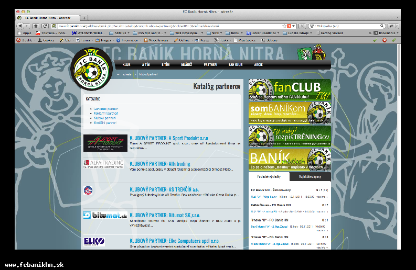Open the Outline menu in developer toolbar
The width and height of the screenshot is (416, 270).
[x=182, y=40]
